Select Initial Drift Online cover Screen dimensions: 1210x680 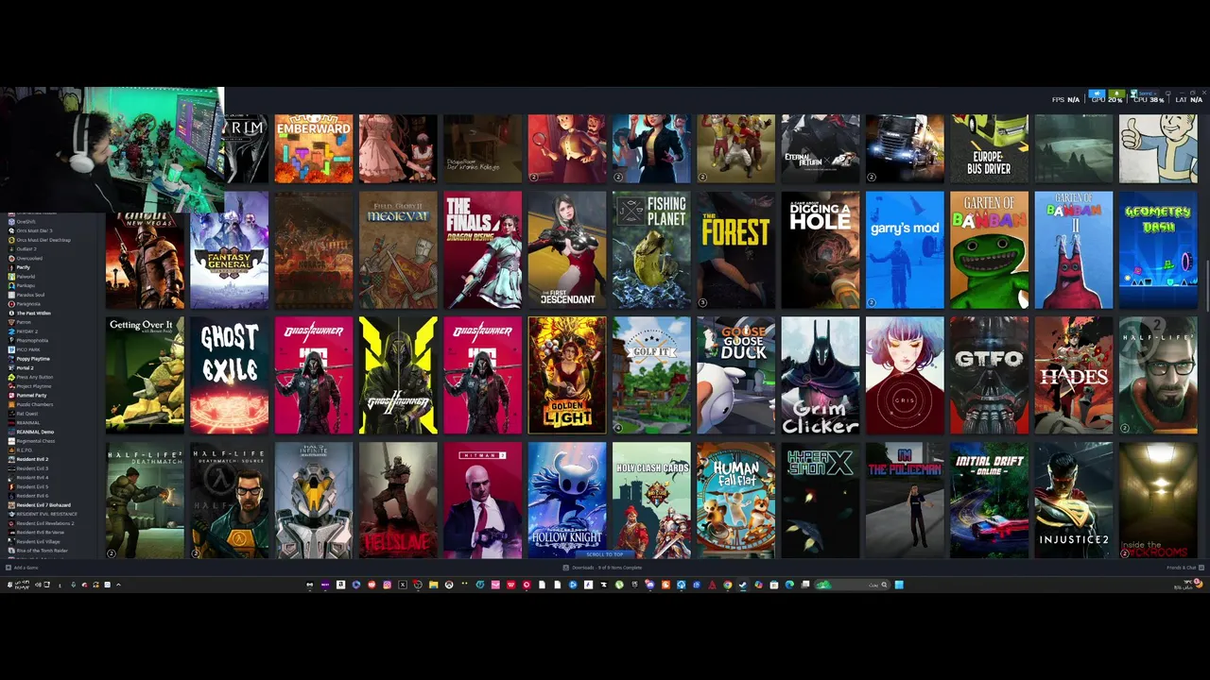tap(989, 501)
